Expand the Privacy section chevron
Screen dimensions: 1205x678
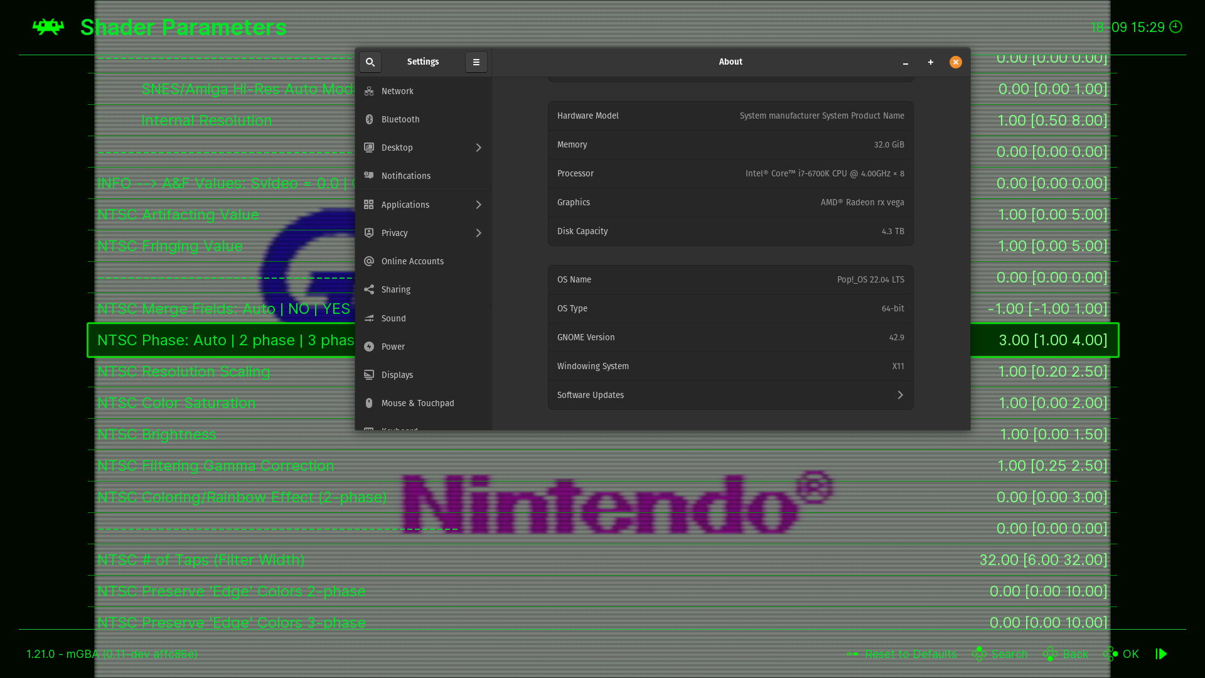478,233
